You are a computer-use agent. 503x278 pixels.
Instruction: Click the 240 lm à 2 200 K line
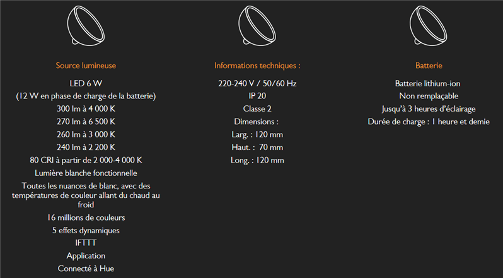tap(86, 147)
